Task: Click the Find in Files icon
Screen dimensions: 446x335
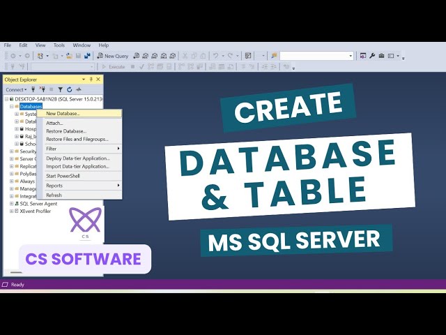Action: pos(274,56)
